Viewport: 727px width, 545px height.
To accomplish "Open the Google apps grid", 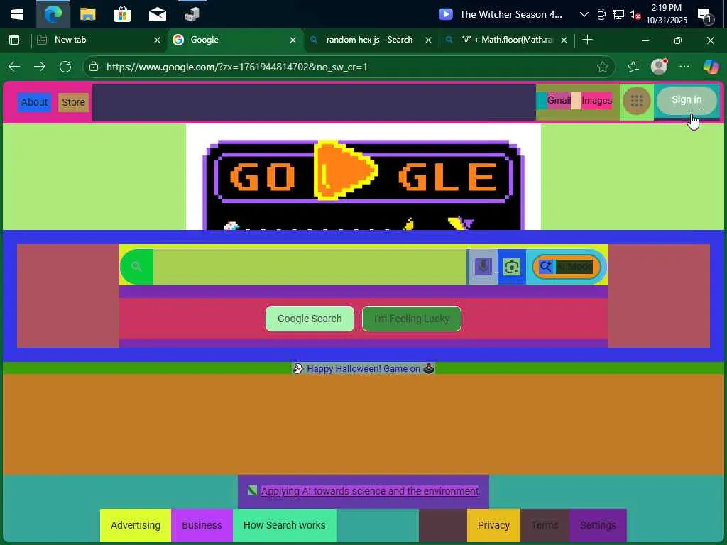I will [x=637, y=101].
